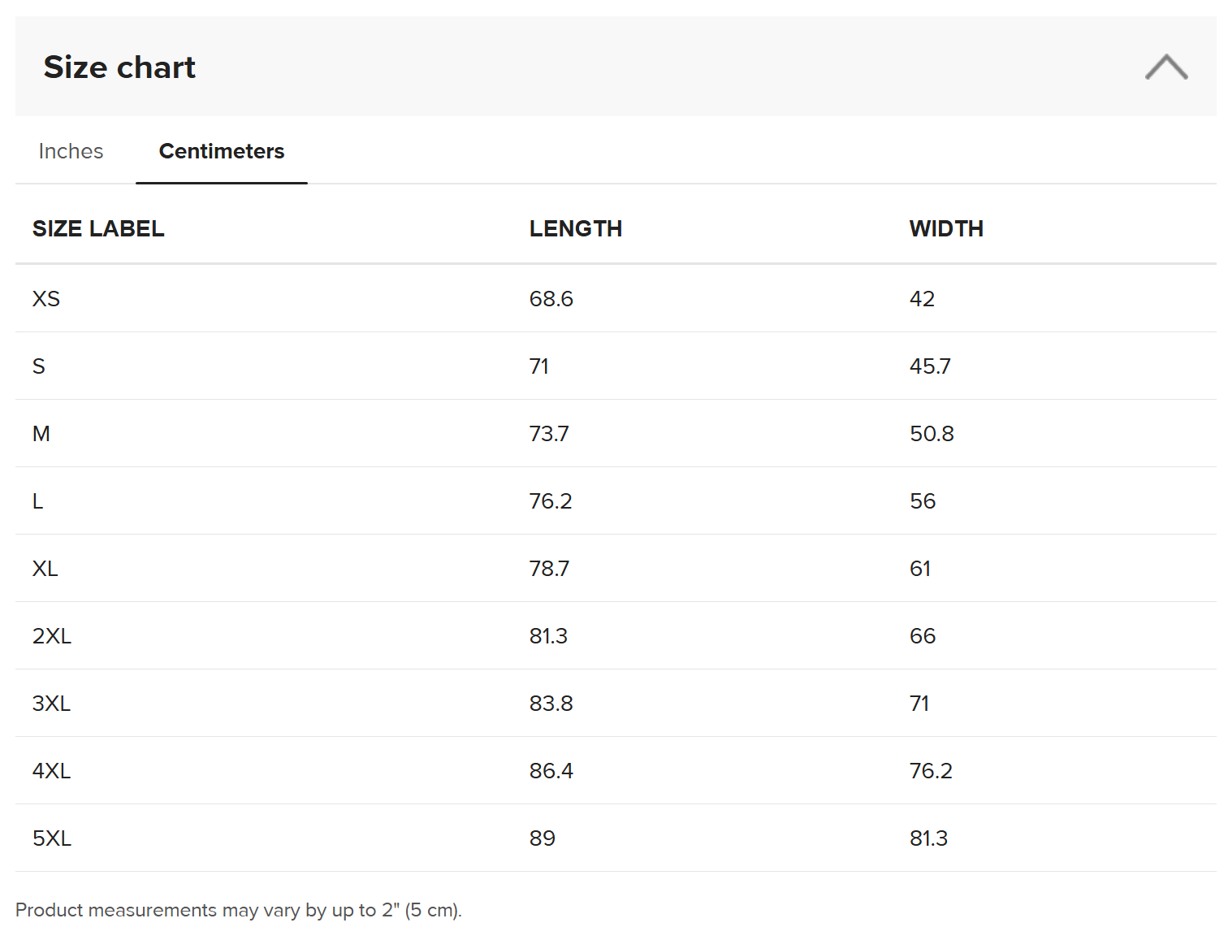
Task: Click the Size chart heading
Action: 119,67
